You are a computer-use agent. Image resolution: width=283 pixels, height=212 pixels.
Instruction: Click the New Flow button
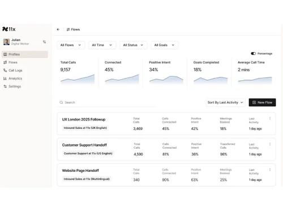pyautogui.click(x=262, y=102)
